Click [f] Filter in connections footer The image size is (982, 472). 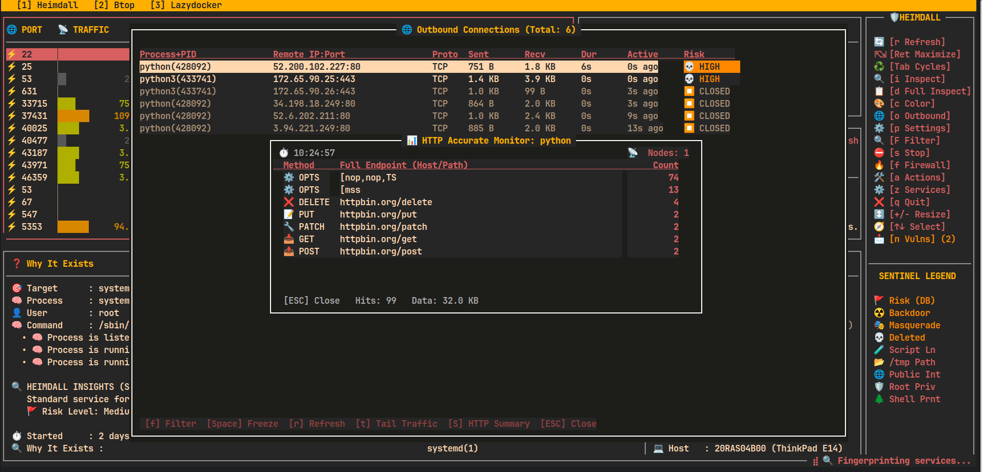[170, 424]
